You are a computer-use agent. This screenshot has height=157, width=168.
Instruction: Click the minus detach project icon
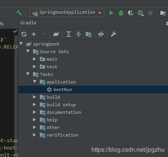(x=44, y=34)
